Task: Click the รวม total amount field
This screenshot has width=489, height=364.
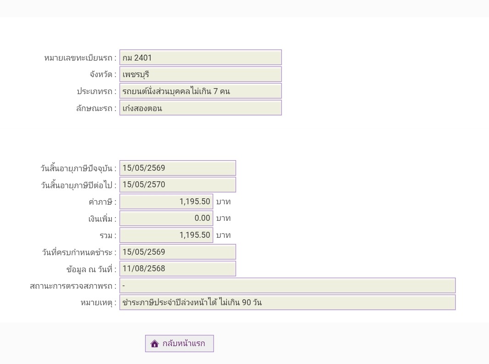Action: 166,235
